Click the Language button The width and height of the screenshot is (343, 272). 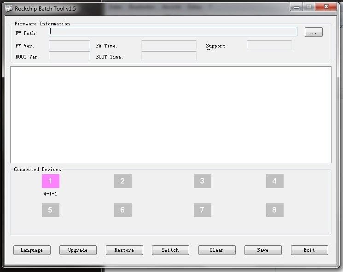pos(32,250)
